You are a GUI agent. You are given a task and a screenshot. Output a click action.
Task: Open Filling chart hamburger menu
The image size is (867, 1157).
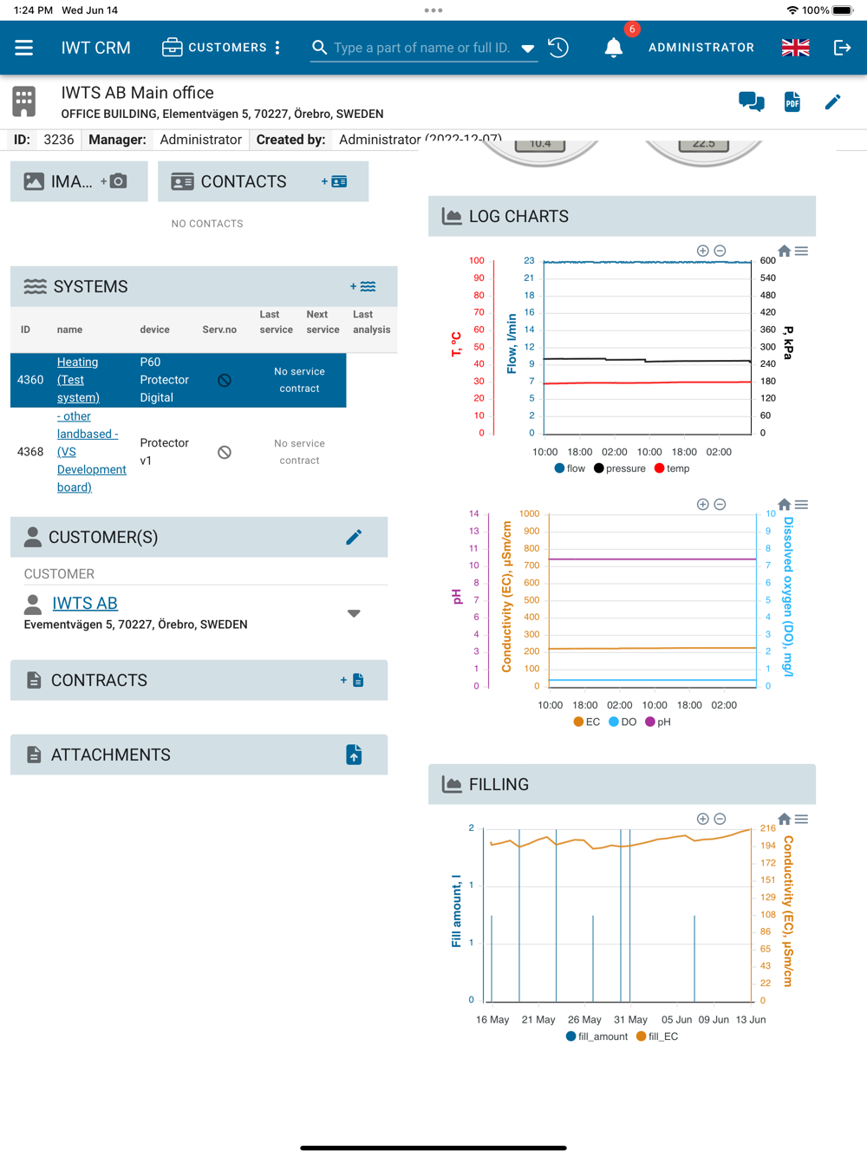pos(802,819)
